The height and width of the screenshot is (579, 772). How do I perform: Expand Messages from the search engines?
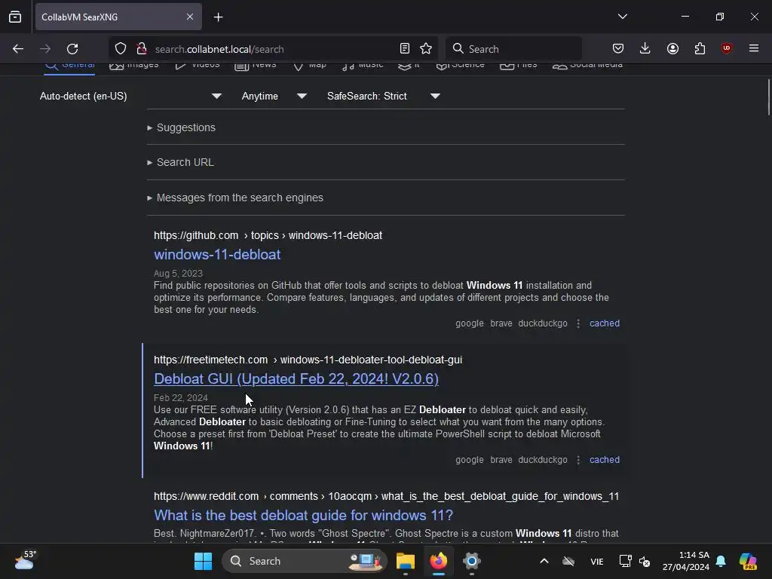(x=235, y=198)
